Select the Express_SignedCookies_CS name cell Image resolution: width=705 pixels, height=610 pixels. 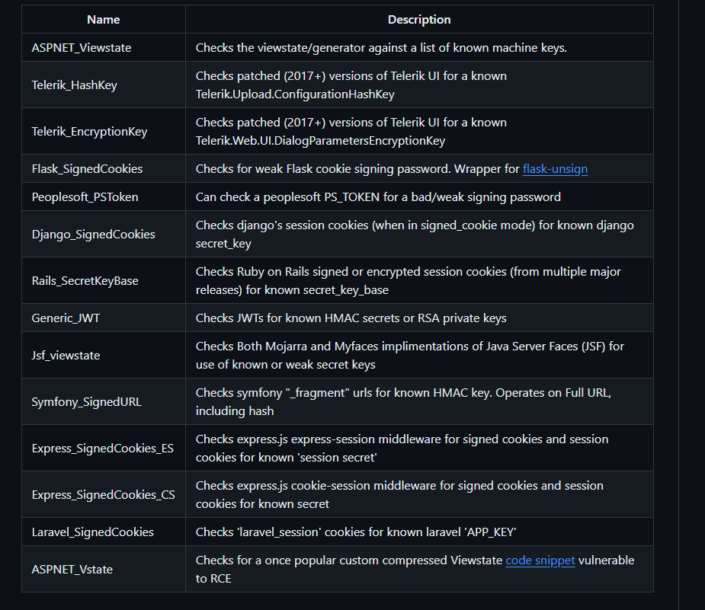(x=104, y=495)
